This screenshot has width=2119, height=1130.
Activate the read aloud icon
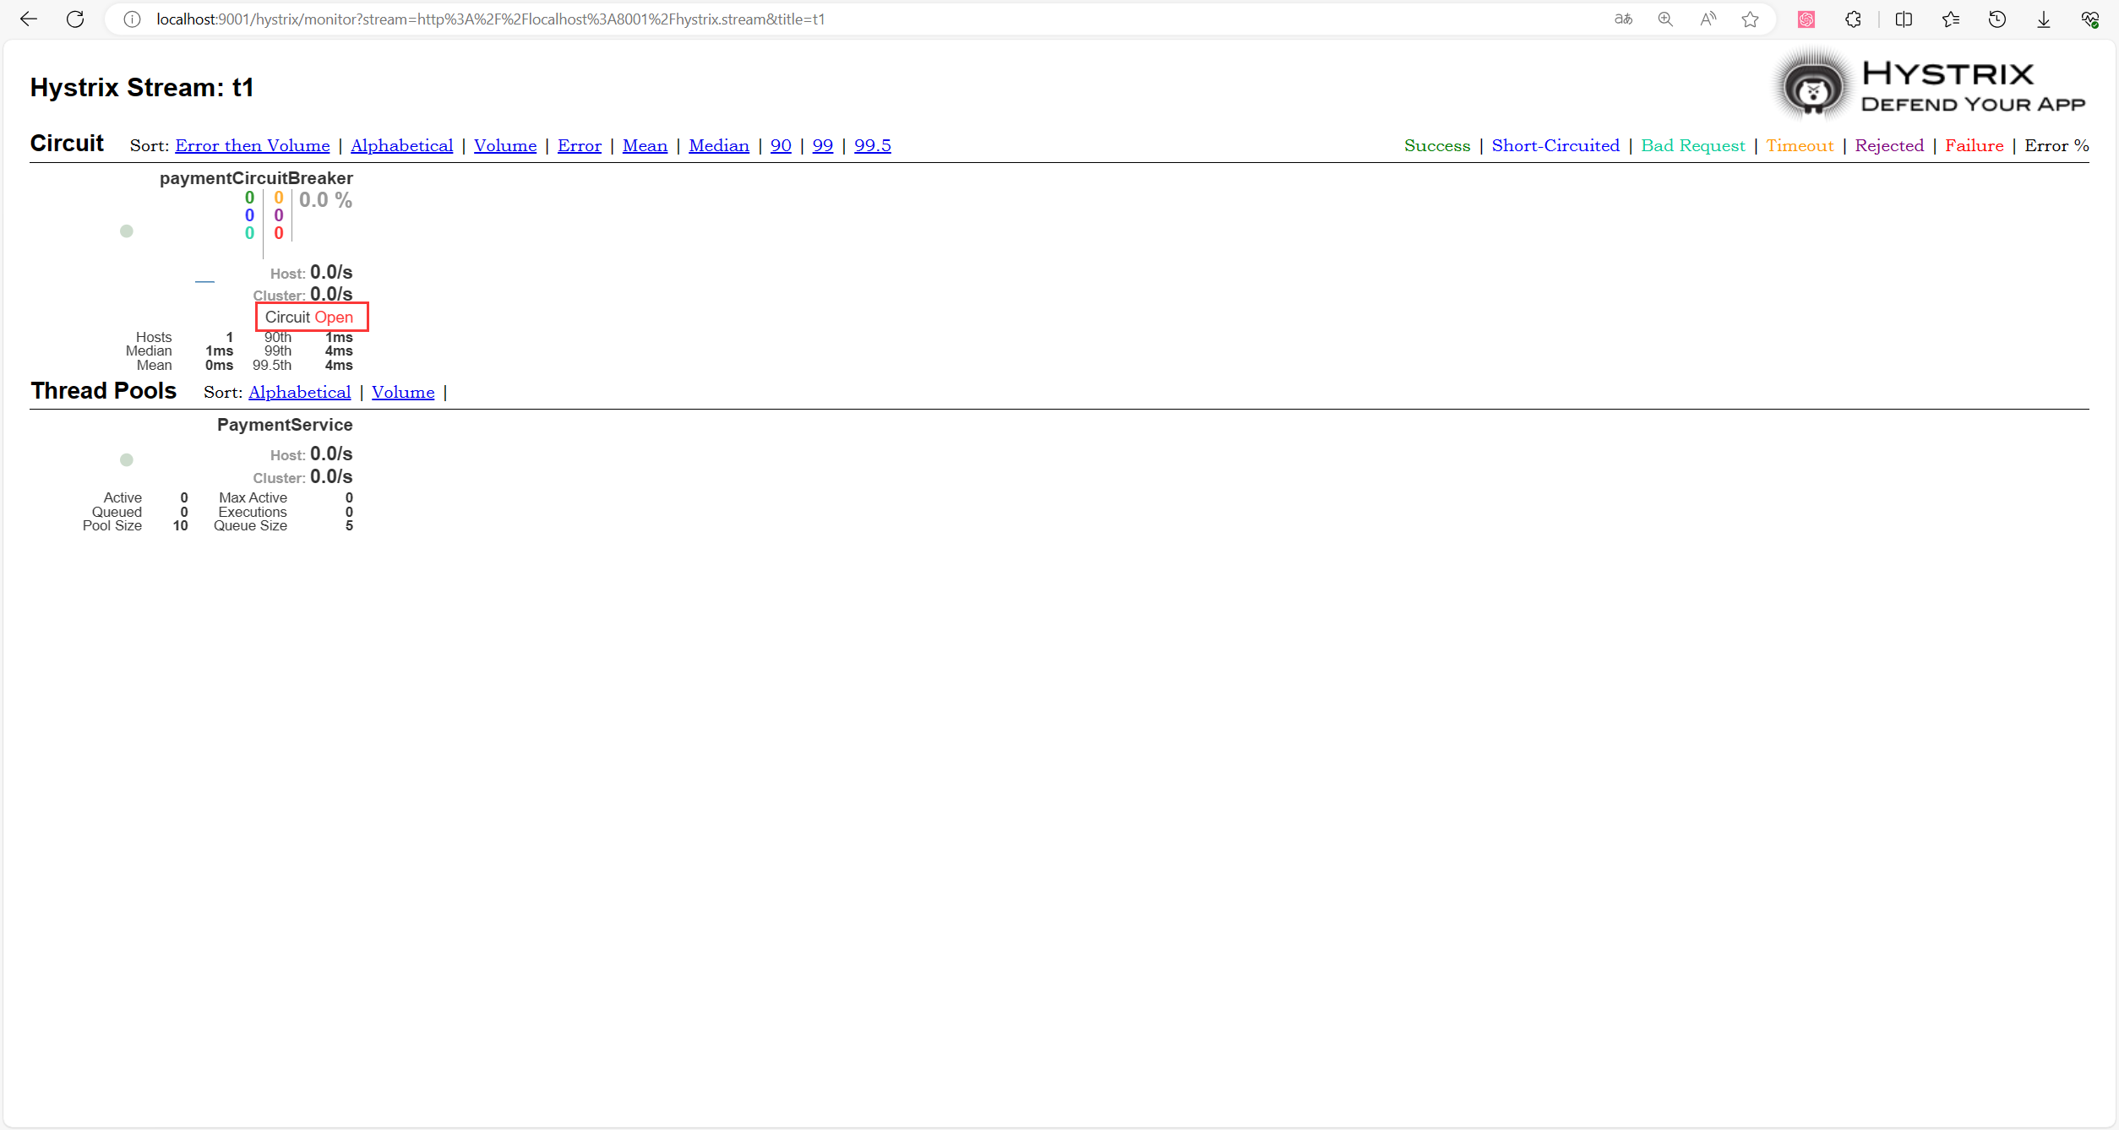(x=1708, y=19)
